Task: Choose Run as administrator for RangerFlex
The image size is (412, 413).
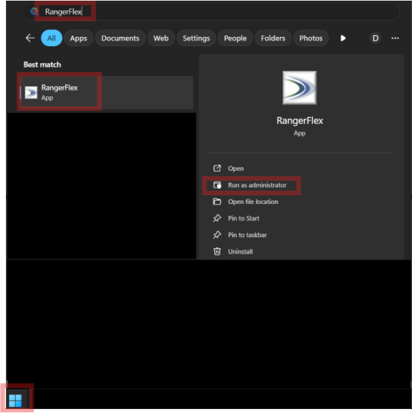Action: 256,185
